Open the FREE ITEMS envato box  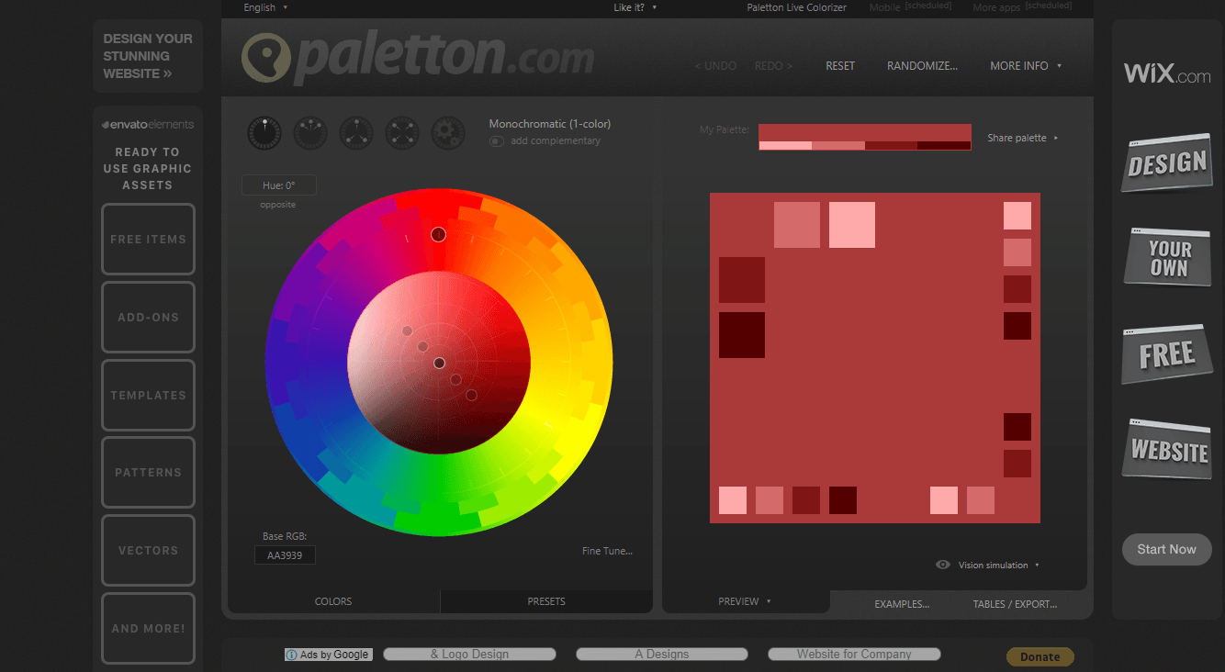pyautogui.click(x=148, y=239)
